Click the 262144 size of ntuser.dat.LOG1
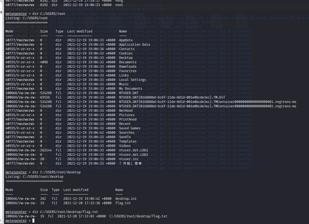Viewport: 309px width, 224px height. pyautogui.click(x=46, y=150)
